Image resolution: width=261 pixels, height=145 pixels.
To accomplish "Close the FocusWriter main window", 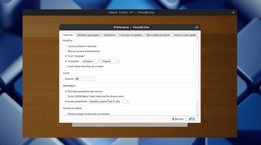I will click(x=233, y=12).
